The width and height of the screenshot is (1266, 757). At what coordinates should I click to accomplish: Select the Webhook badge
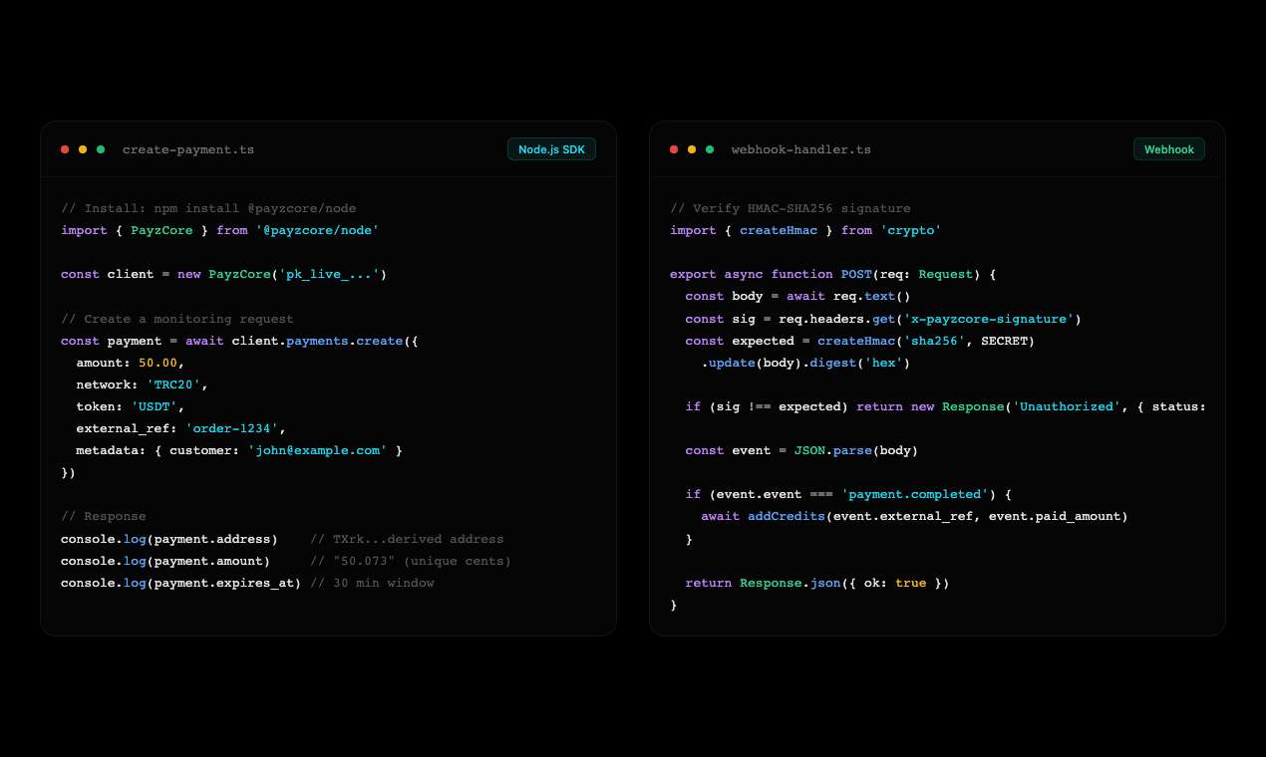1168,148
